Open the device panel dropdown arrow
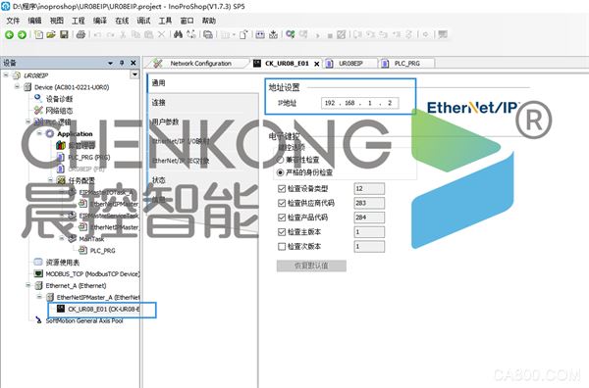Image resolution: width=589 pixels, height=388 pixels. point(110,63)
